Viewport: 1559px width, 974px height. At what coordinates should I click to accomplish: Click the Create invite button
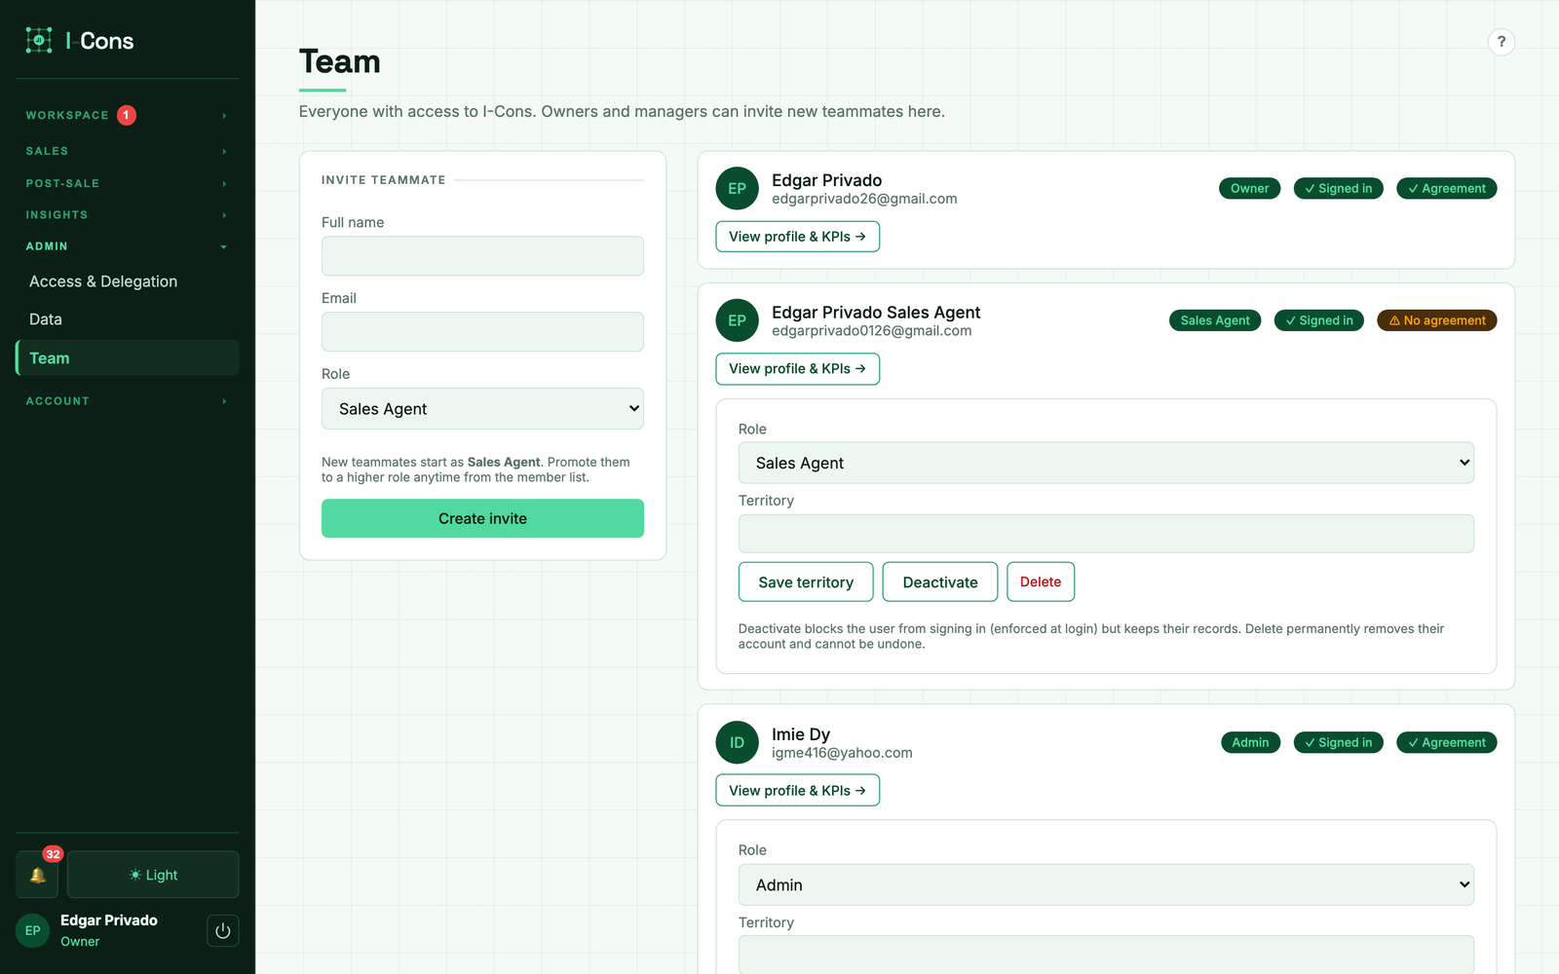(482, 518)
